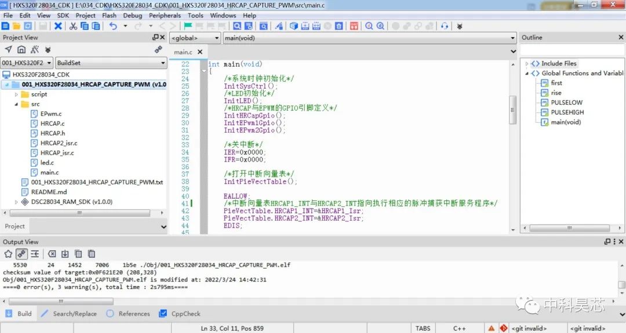
Task: Click the home icon in Project View
Action: (x=21, y=49)
